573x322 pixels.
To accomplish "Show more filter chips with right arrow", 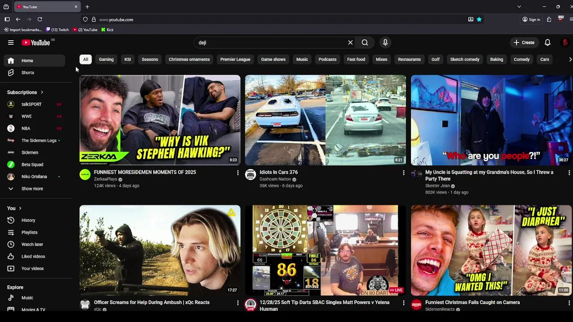I will coord(569,59).
